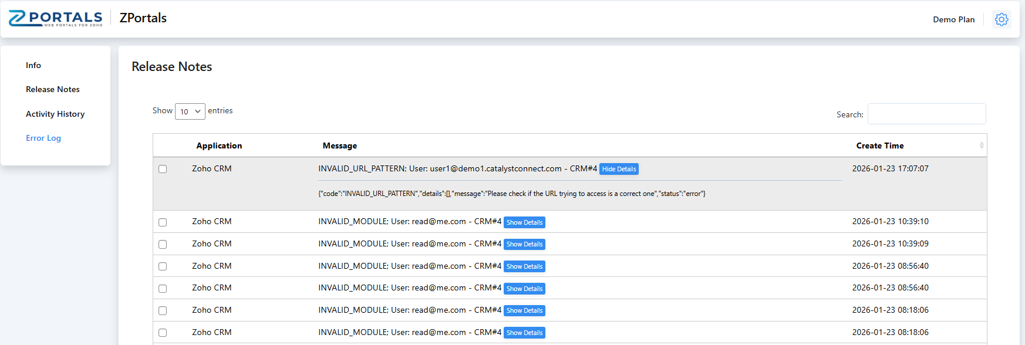Expand Show Details for 10:39:09 error
This screenshot has width=1025, height=345.
coord(524,244)
